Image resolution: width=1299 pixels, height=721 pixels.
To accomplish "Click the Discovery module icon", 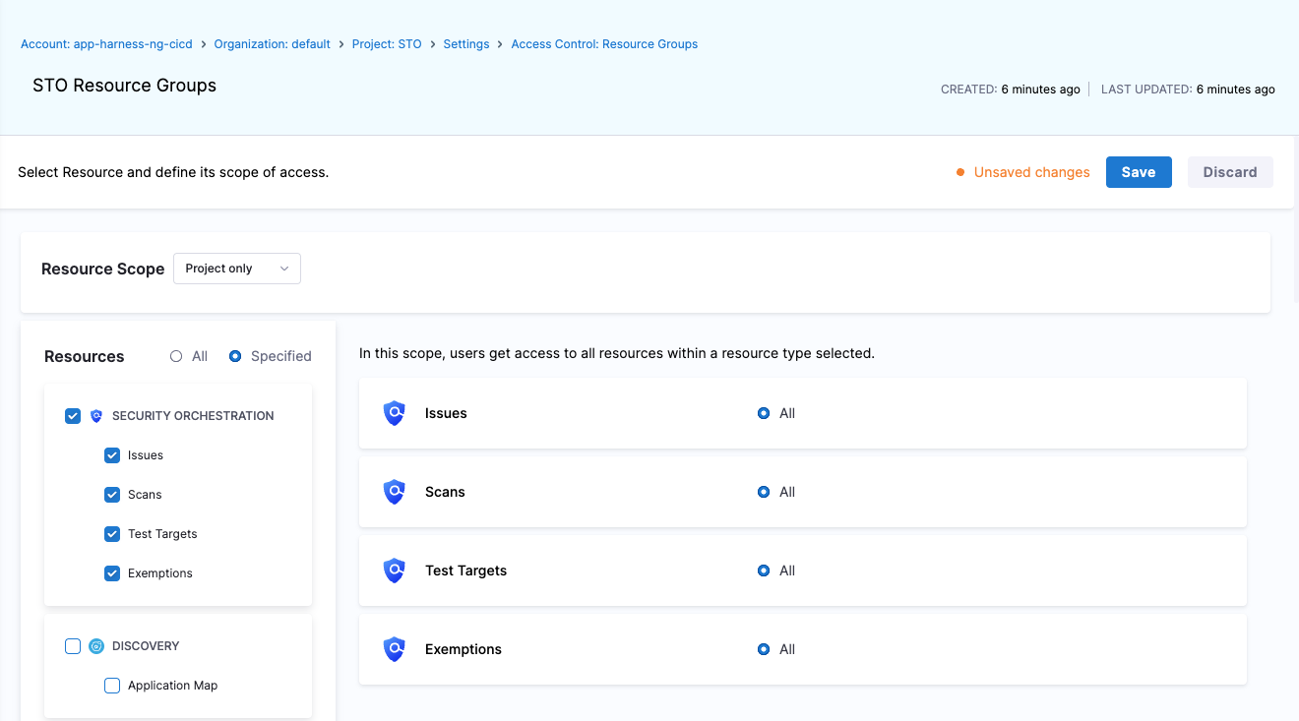I will pos(96,646).
